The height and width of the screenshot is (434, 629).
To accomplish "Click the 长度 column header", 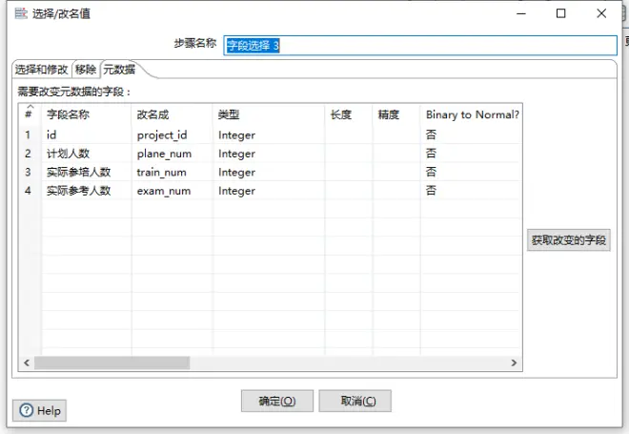I will [x=349, y=114].
